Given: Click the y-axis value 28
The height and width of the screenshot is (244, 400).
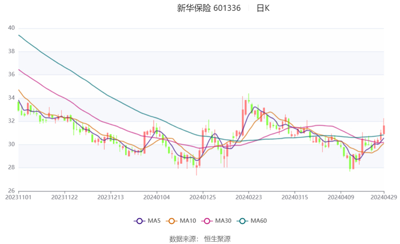Looking at the screenshot, I should click(11, 167).
